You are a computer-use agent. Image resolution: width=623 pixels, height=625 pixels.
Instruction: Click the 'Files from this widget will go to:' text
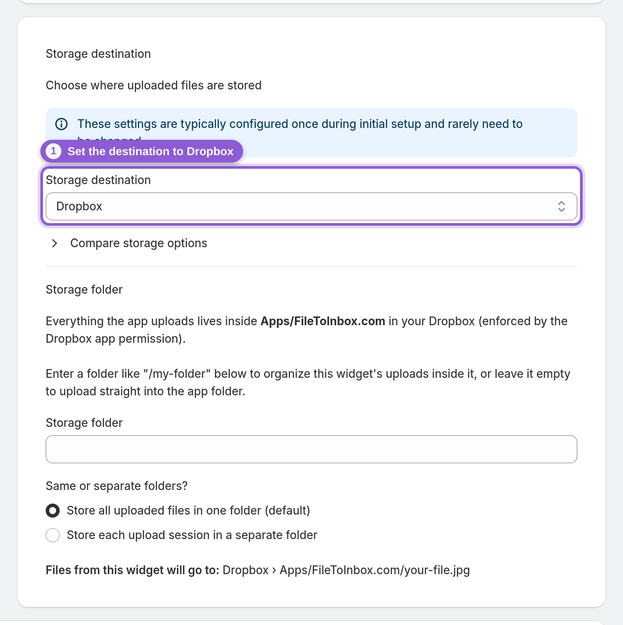[132, 570]
